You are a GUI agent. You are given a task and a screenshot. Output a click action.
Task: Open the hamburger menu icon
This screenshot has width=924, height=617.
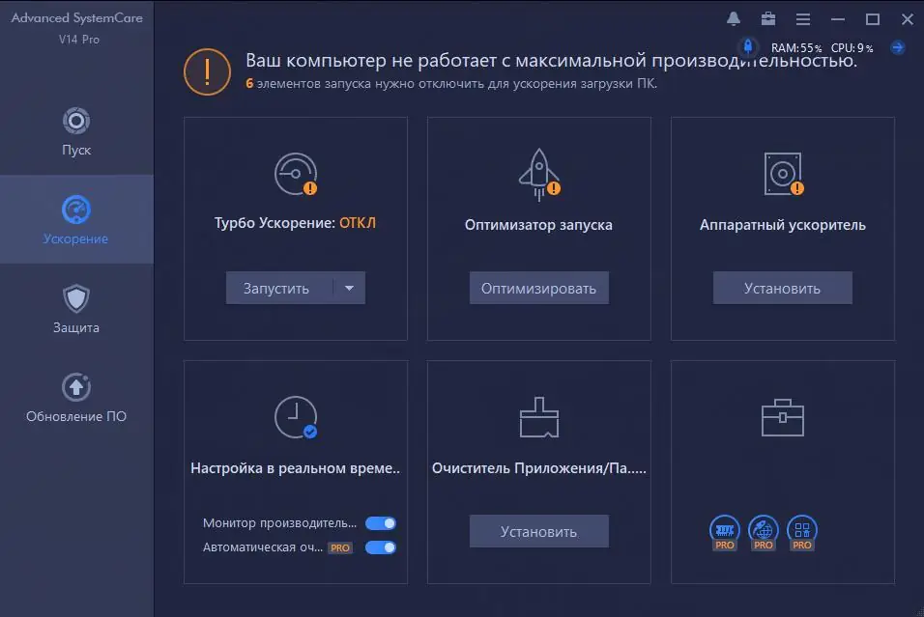point(804,18)
